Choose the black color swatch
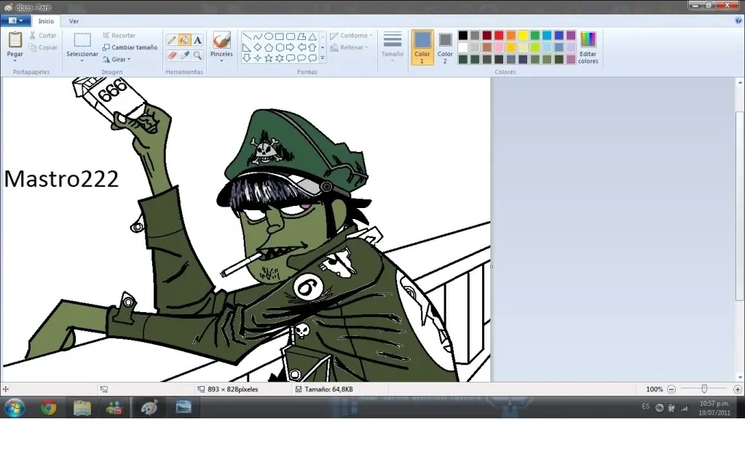The image size is (745, 451). (462, 35)
